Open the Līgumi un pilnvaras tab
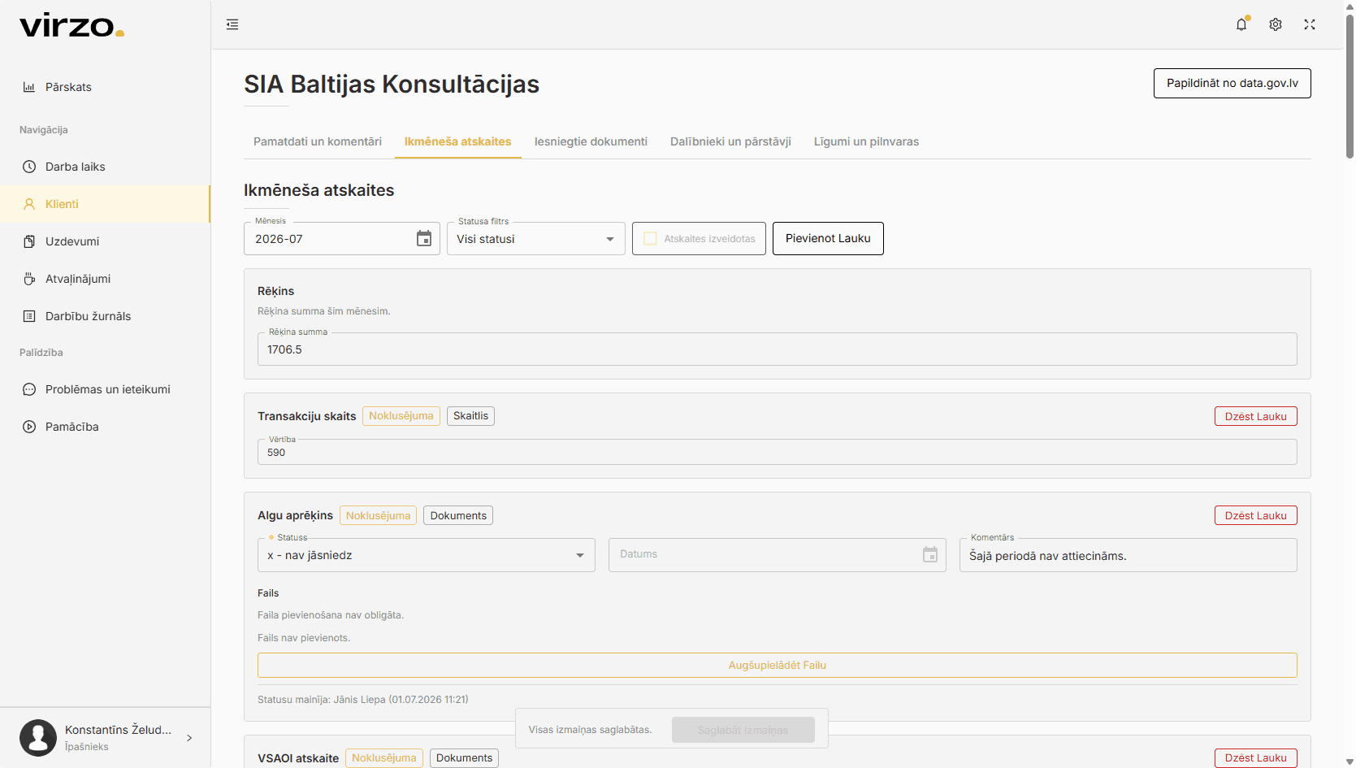Viewport: 1356px width, 768px height. click(x=866, y=141)
